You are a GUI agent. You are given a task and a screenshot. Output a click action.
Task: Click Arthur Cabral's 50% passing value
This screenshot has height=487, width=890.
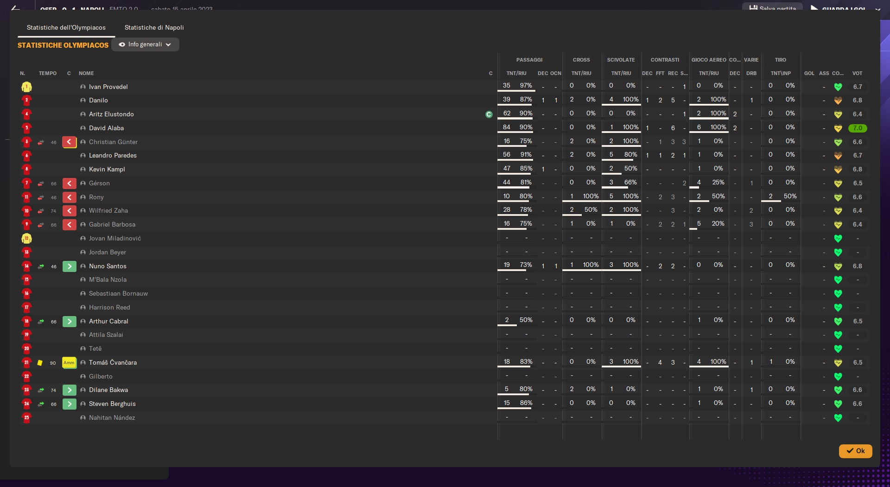[526, 320]
